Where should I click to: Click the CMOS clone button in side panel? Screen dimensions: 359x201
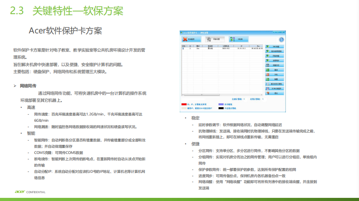point(274,47)
